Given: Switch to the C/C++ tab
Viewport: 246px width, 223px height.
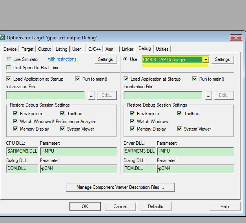Looking at the screenshot, I should [x=95, y=49].
